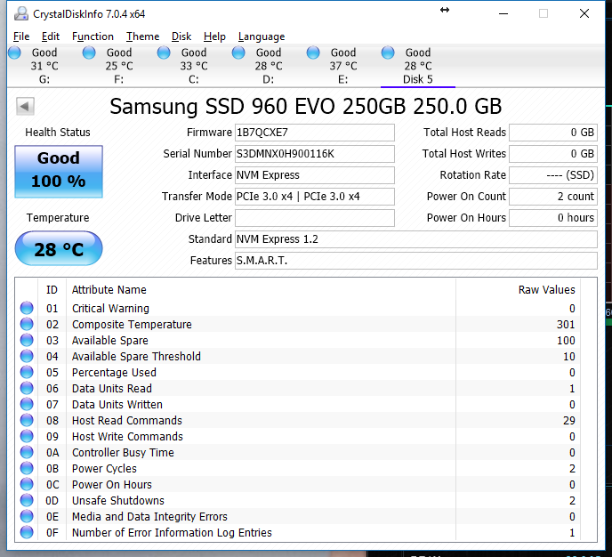This screenshot has height=557, width=612.
Task: Open the Function menu
Action: click(93, 36)
